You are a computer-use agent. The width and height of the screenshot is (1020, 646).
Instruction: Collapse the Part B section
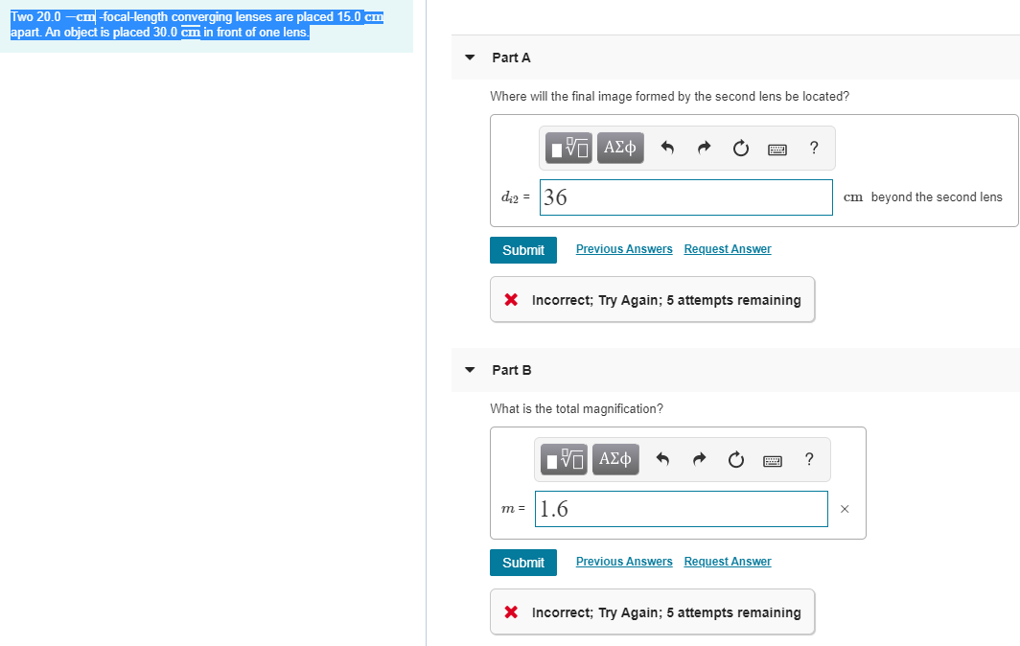469,370
